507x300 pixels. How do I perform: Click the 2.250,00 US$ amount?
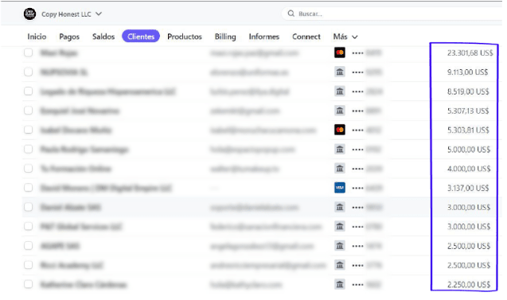[x=469, y=285]
